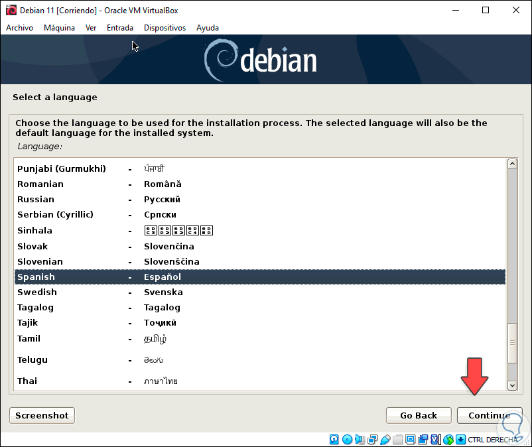Screen dimensions: 532x447
Task: Click the CTRL DERECHA host key label
Action: tap(493, 440)
